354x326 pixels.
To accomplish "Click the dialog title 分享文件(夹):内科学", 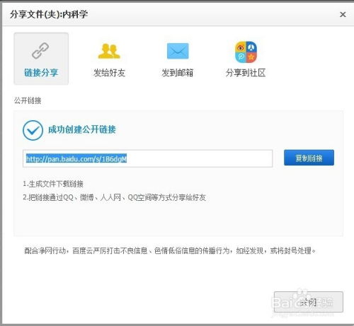I will 49,14.
